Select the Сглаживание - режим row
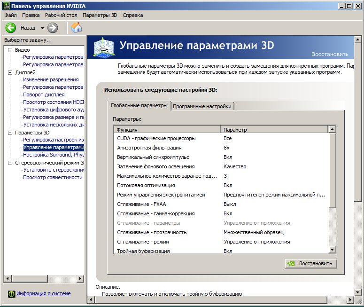The image size is (364, 307). (x=221, y=242)
